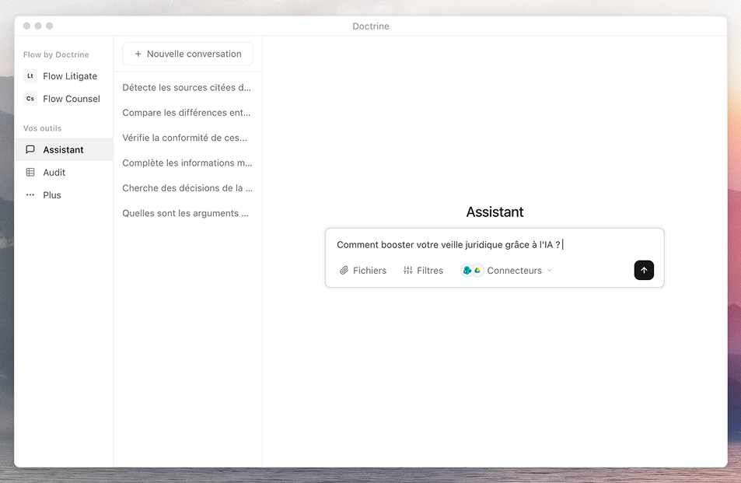
Task: Focus the Assistant prompt text field
Action: point(495,244)
